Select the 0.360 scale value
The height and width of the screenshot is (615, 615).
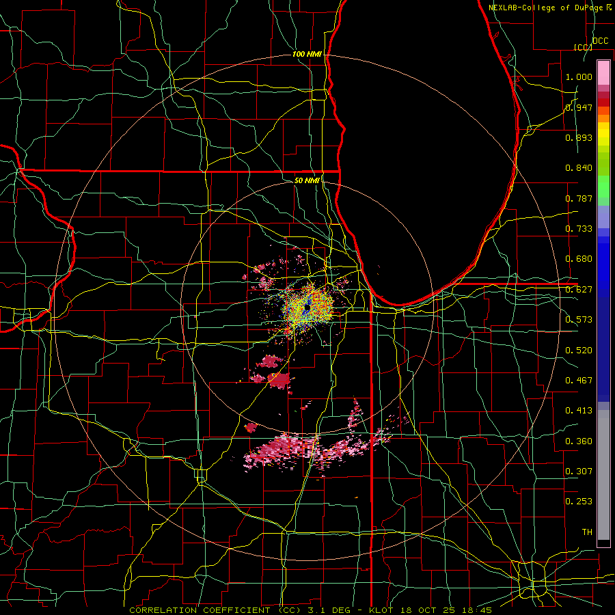(579, 441)
